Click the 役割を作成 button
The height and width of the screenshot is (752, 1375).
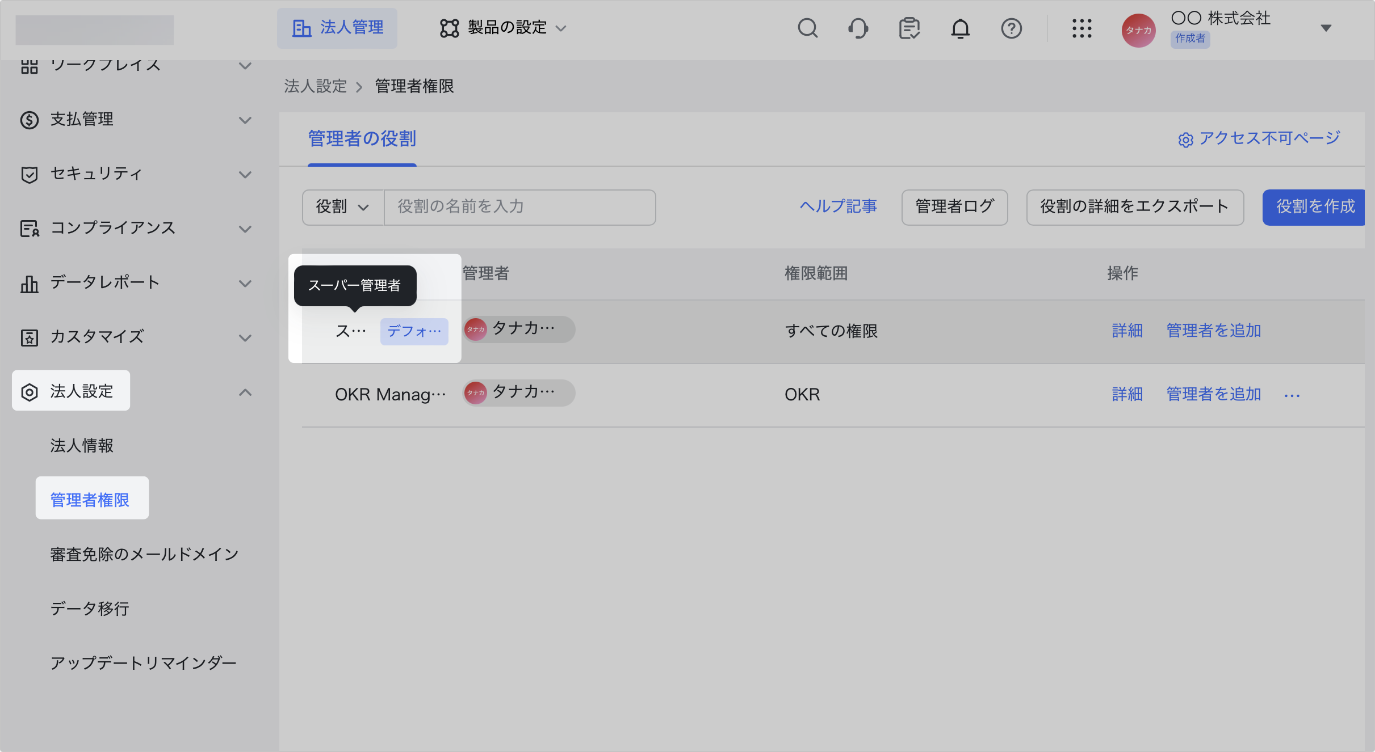coord(1314,207)
